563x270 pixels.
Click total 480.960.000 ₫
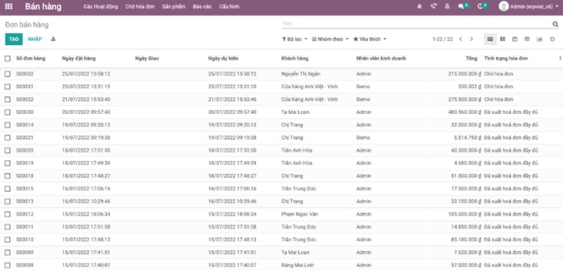click(x=464, y=112)
